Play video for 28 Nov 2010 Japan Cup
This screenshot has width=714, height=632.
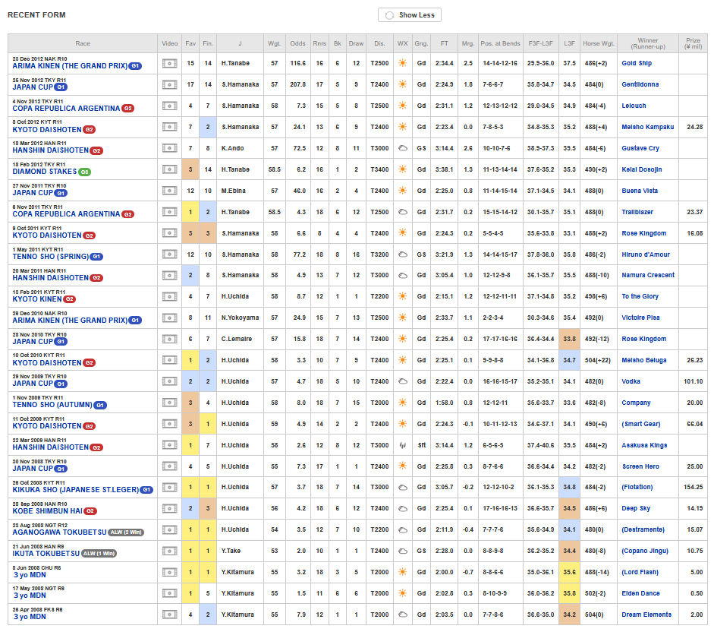(x=169, y=339)
